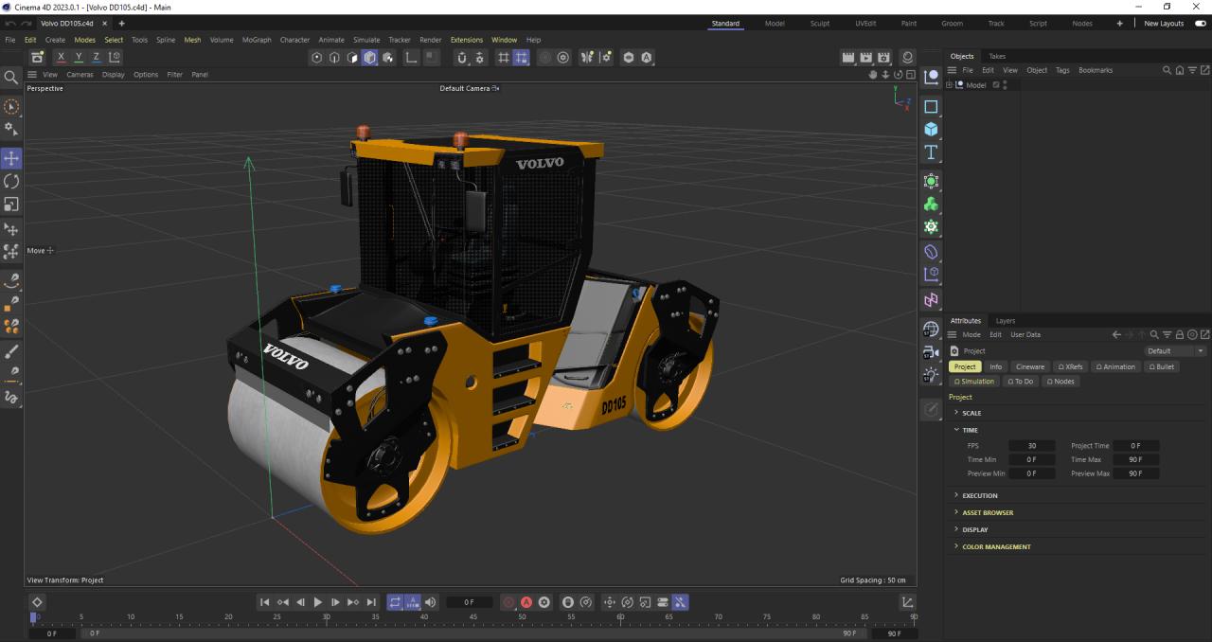Viewport: 1212px width, 642px height.
Task: Toggle timeline sound playback
Action: click(x=431, y=602)
